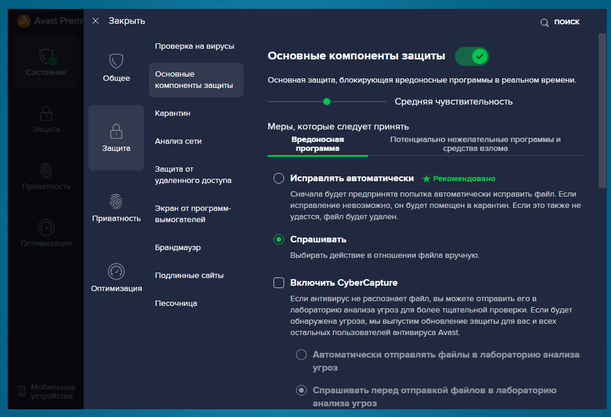Open Оптимизация gauge in dimmed sidebar
This screenshot has height=417, width=611.
tap(46, 228)
